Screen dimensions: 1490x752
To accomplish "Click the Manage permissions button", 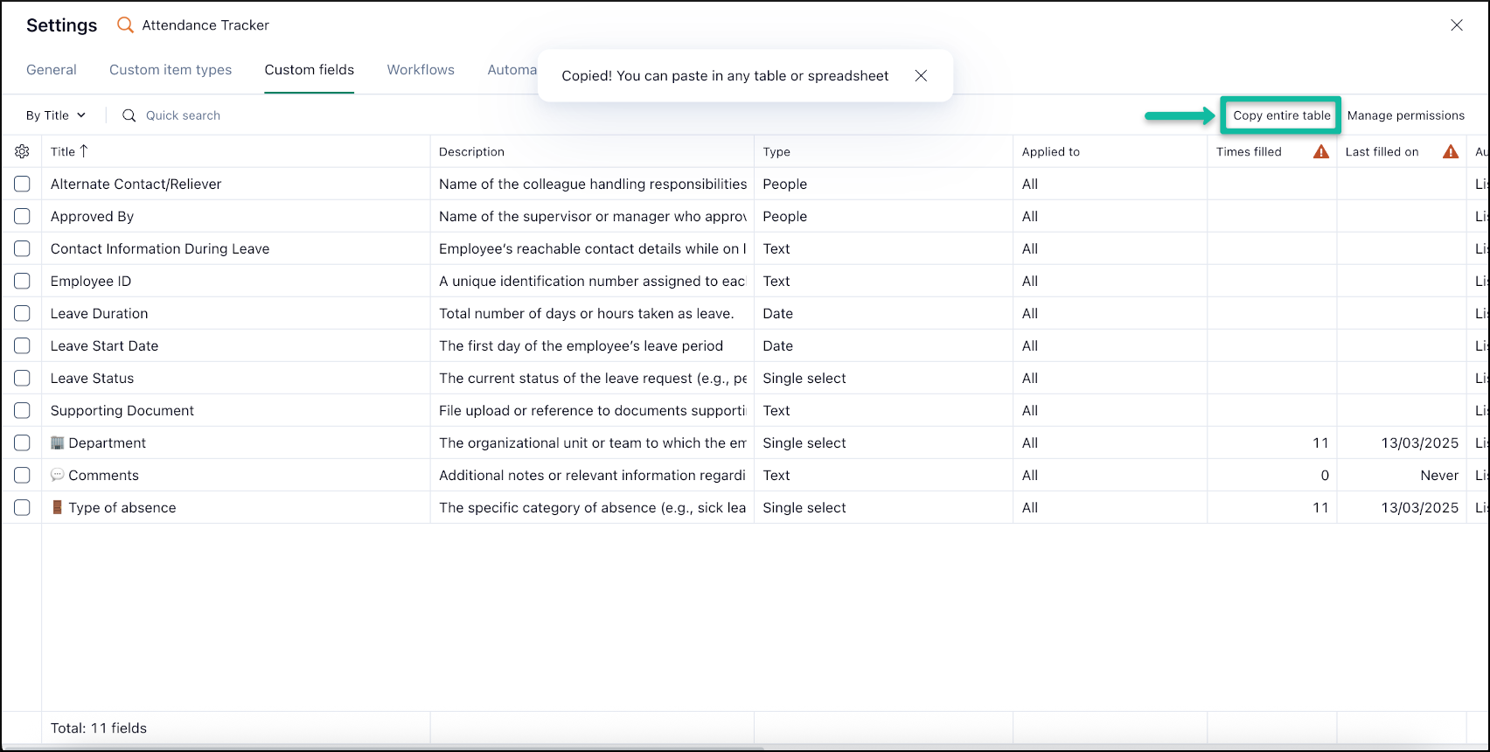I will tap(1405, 115).
